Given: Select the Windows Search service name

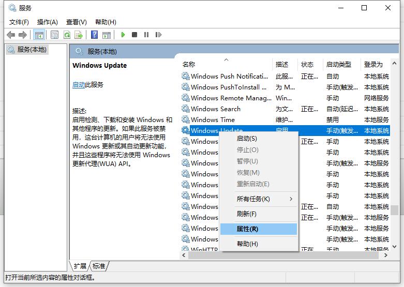Looking at the screenshot, I should click(x=216, y=109).
